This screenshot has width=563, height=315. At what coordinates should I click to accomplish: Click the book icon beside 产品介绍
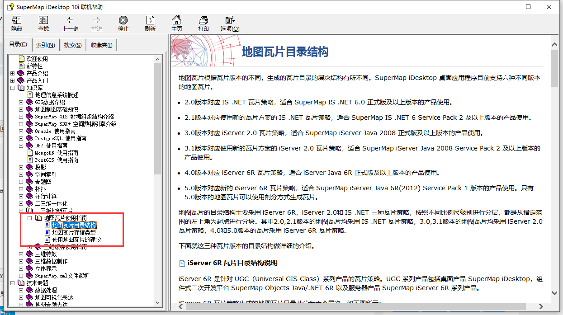point(21,73)
